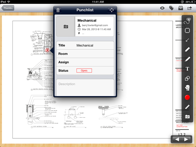This screenshot has width=196, height=147.
Task: Tap the Mechanical header title
Action: click(x=87, y=20)
